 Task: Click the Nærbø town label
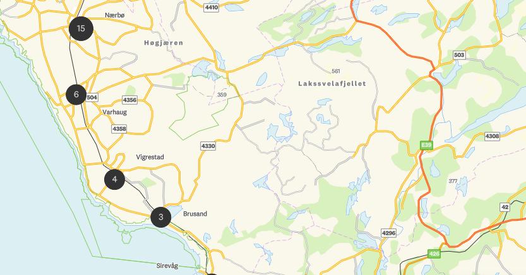114,15
